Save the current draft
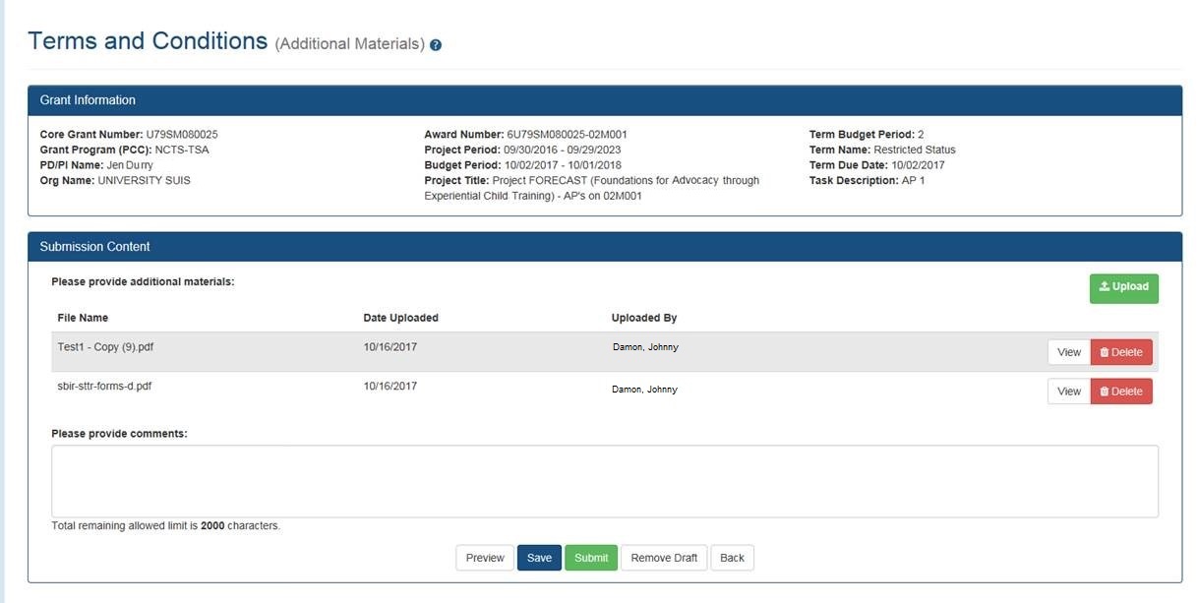The height and width of the screenshot is (603, 1198). (539, 557)
